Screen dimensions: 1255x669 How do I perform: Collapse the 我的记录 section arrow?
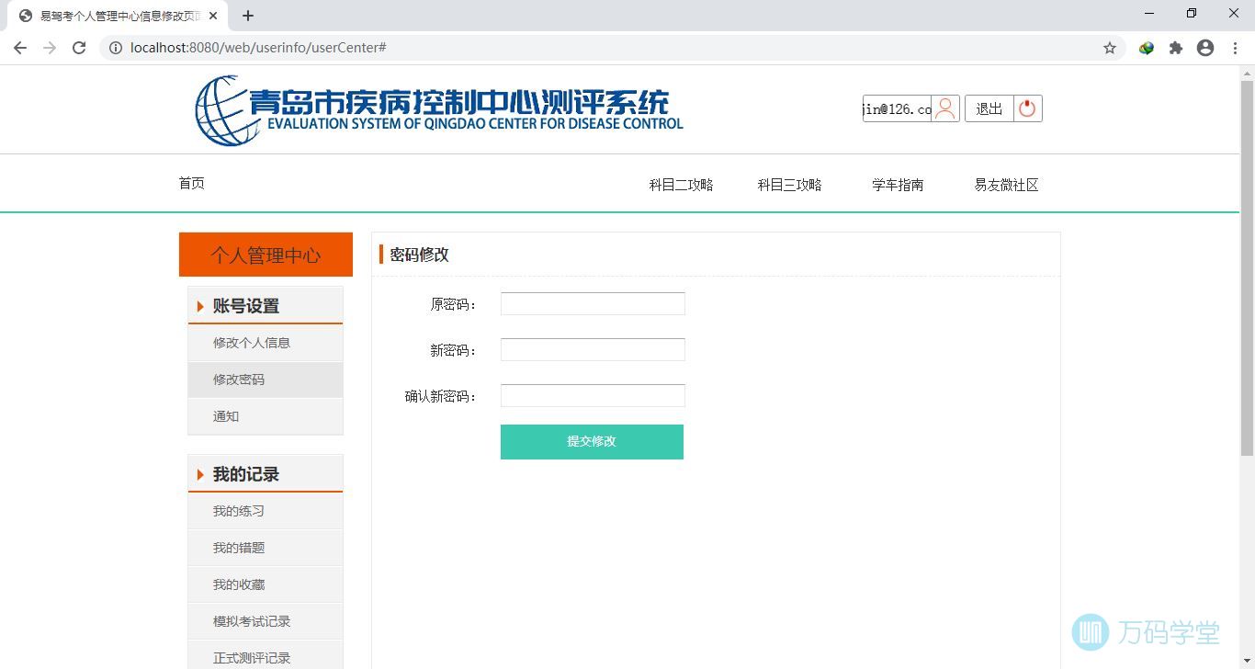(200, 474)
